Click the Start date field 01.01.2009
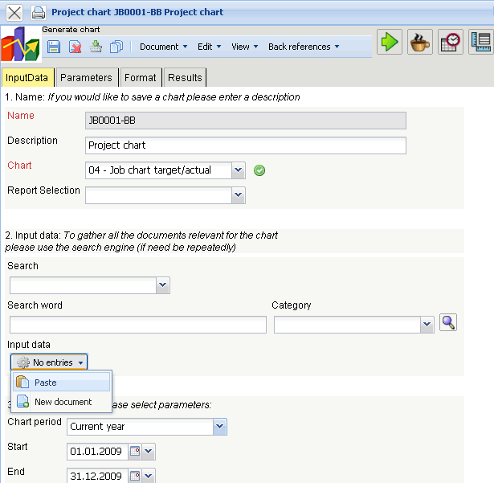 [x=97, y=451]
